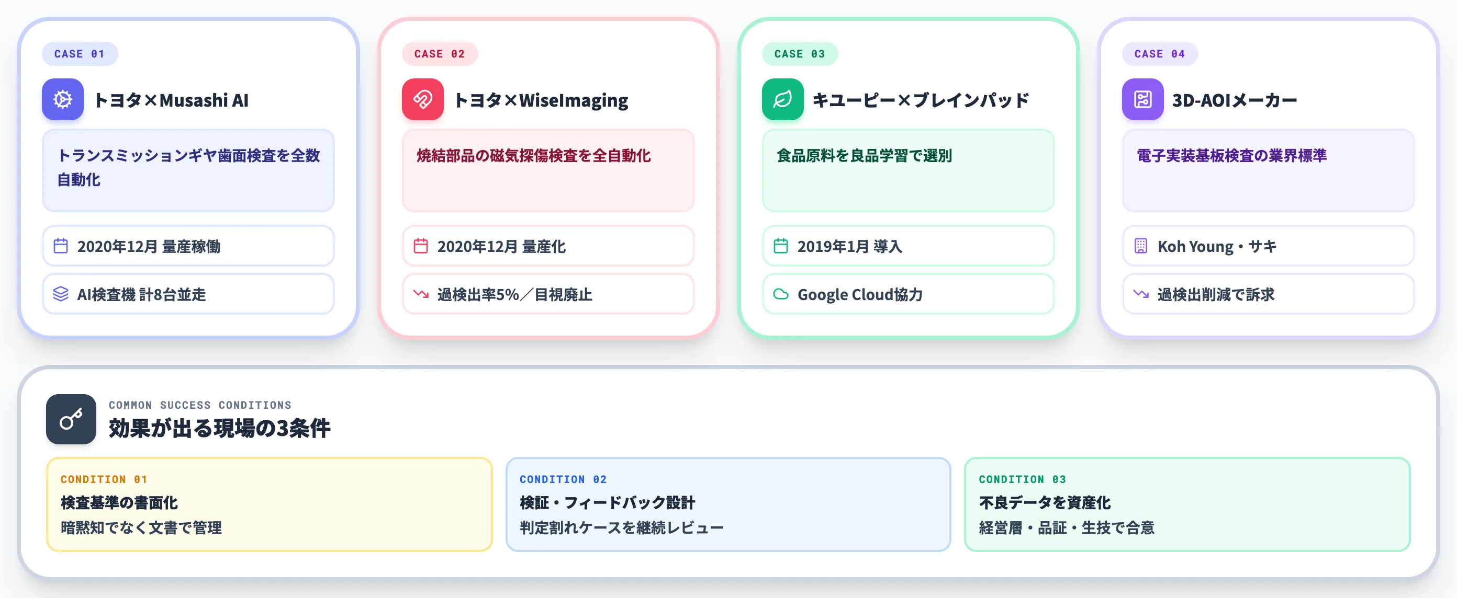1457x598 pixels.
Task: Select the CASE 02 badge
Action: click(x=440, y=54)
